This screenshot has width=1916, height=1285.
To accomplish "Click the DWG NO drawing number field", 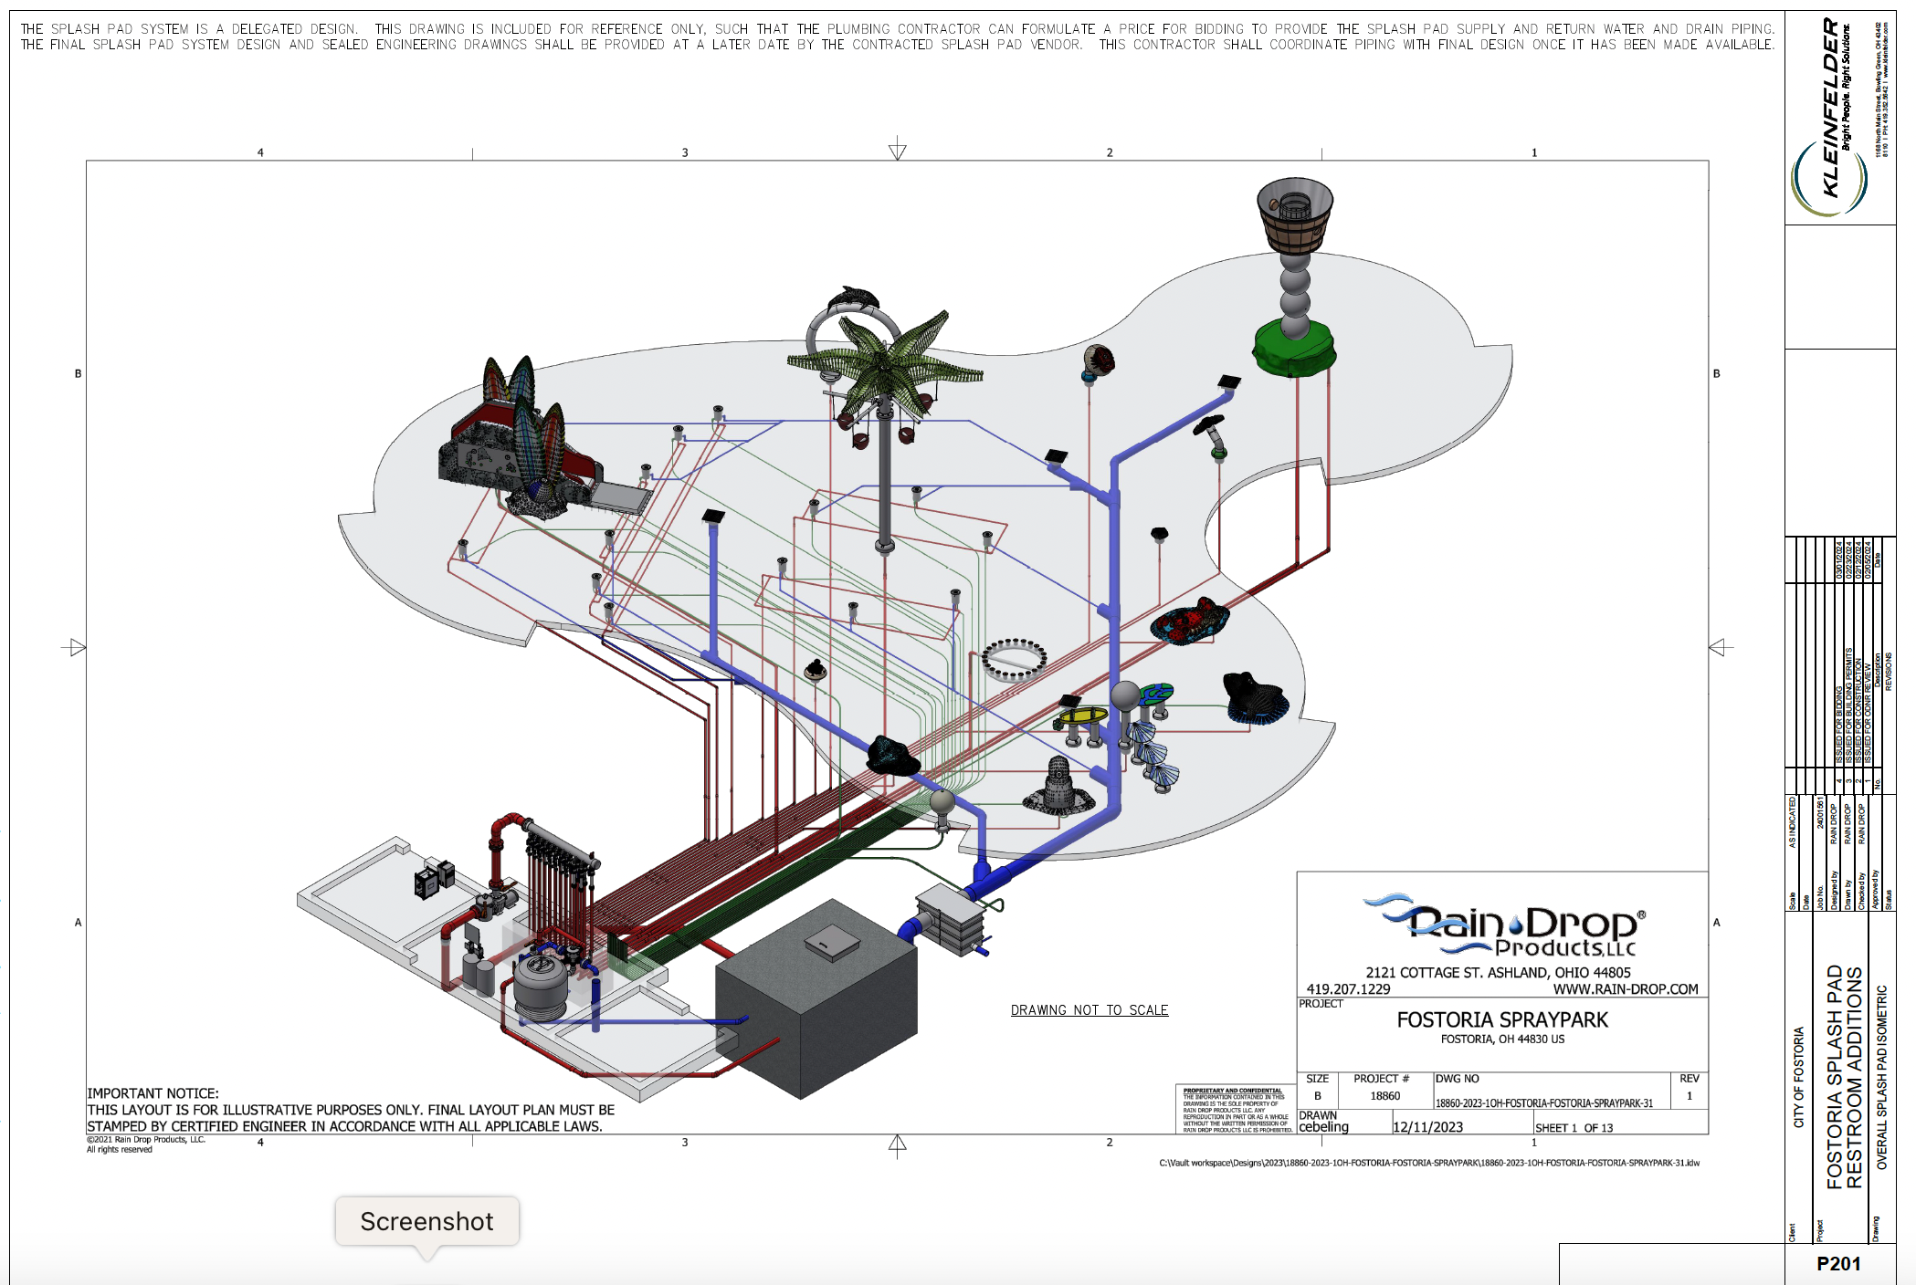I will pos(1543,1103).
